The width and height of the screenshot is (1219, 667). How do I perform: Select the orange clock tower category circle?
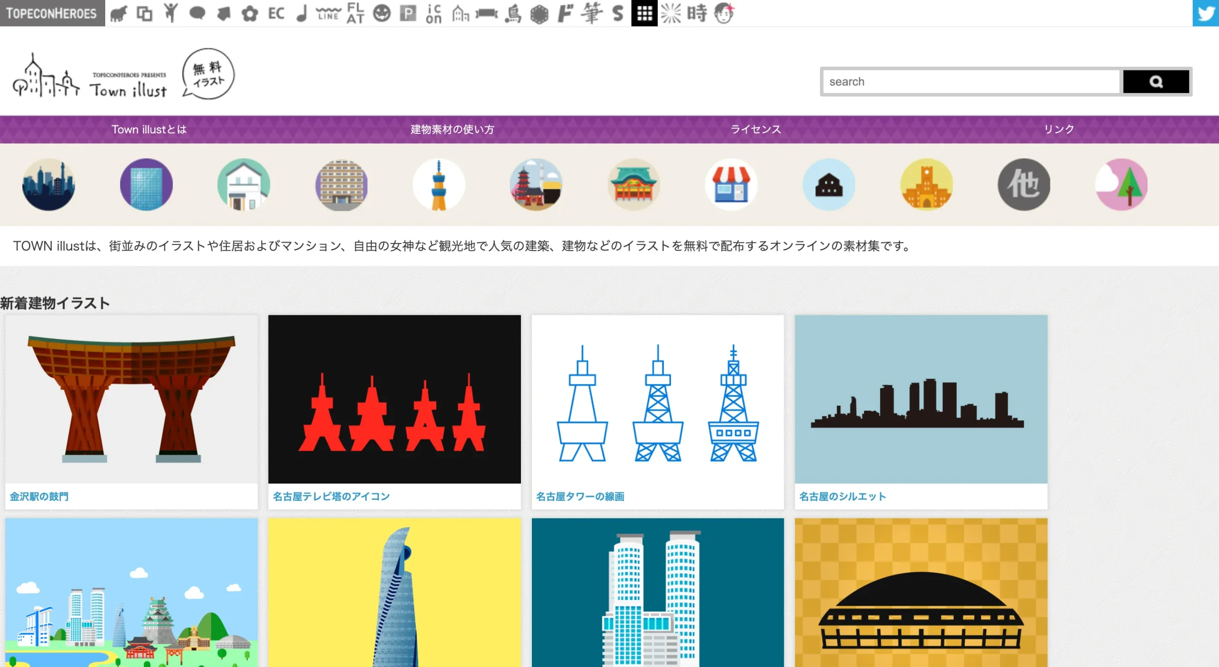pos(927,184)
